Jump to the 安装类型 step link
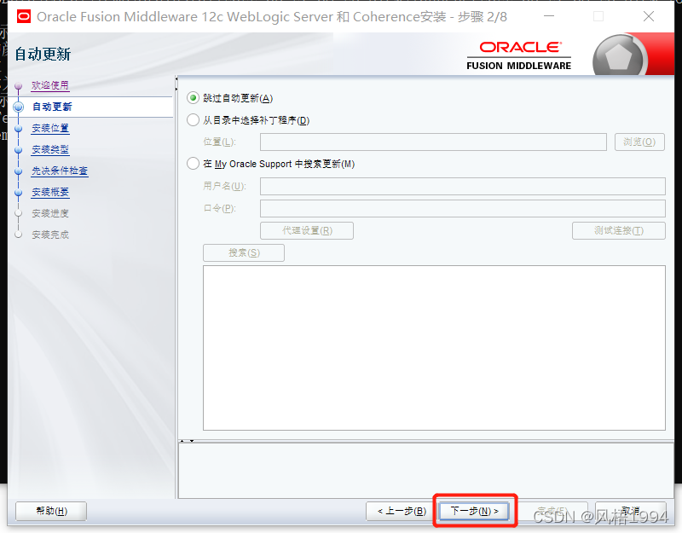 50,149
